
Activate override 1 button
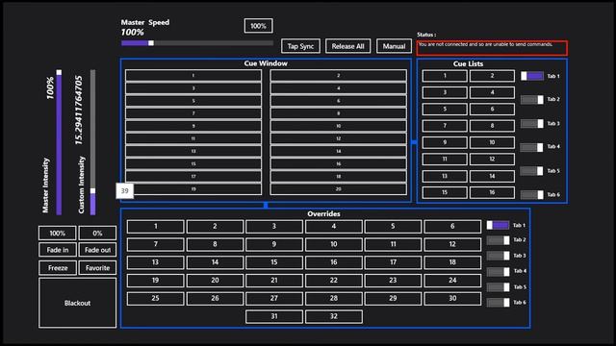(156, 227)
